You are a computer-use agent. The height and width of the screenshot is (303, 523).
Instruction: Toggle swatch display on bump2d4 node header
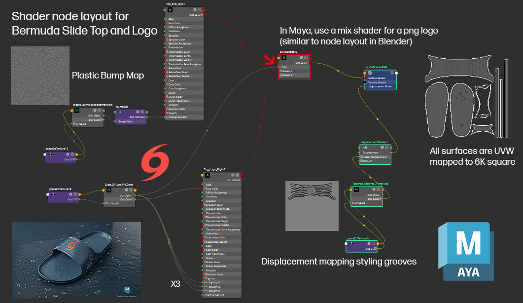point(138,112)
